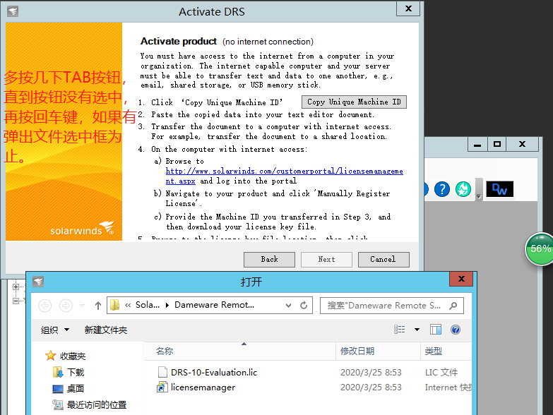Click the help icon in Open dialog
This screenshot has height=415, width=553.
coord(456,330)
